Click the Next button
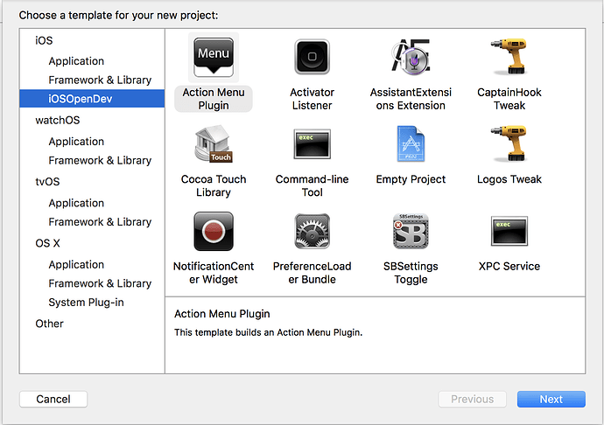 [x=551, y=400]
